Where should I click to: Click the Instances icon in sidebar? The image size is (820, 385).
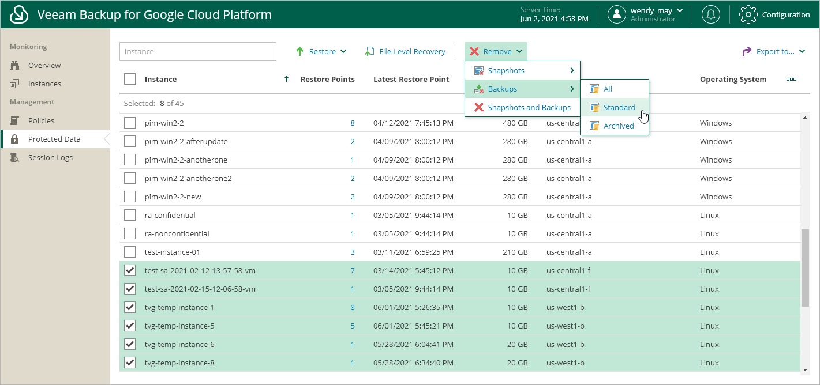15,84
